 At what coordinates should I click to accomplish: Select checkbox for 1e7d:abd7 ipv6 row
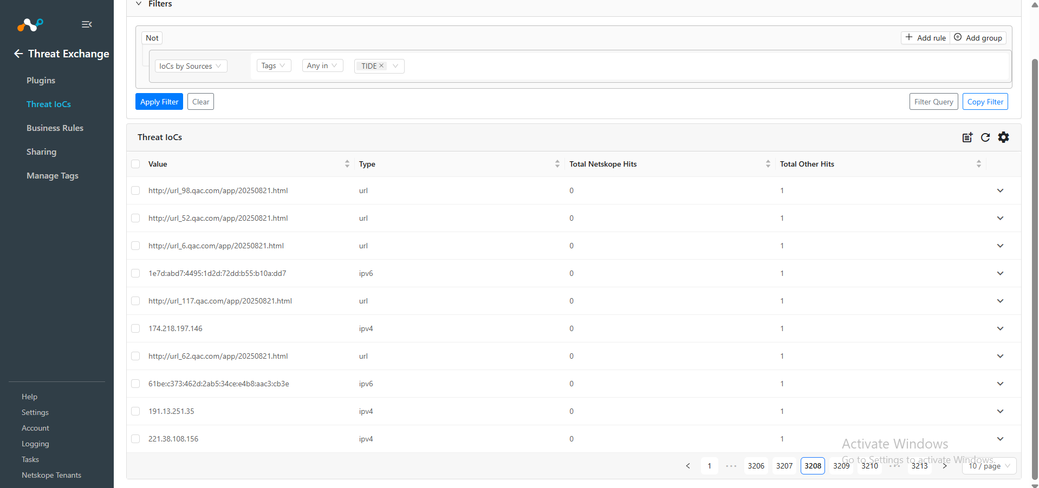tap(135, 273)
